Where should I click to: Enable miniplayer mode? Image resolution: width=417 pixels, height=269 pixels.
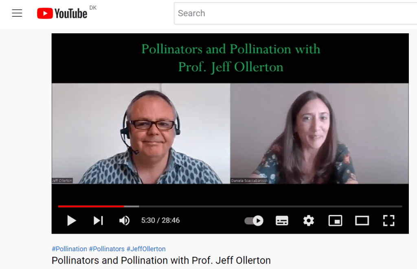coord(336,221)
